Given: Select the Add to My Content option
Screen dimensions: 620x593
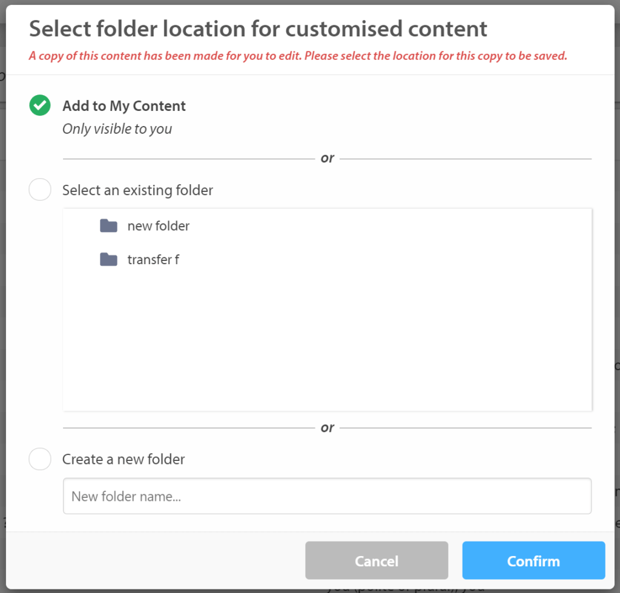Looking at the screenshot, I should coord(40,105).
